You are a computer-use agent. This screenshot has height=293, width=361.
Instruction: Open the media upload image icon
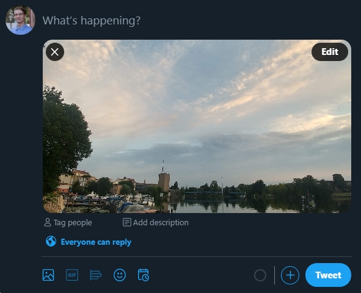pos(48,275)
